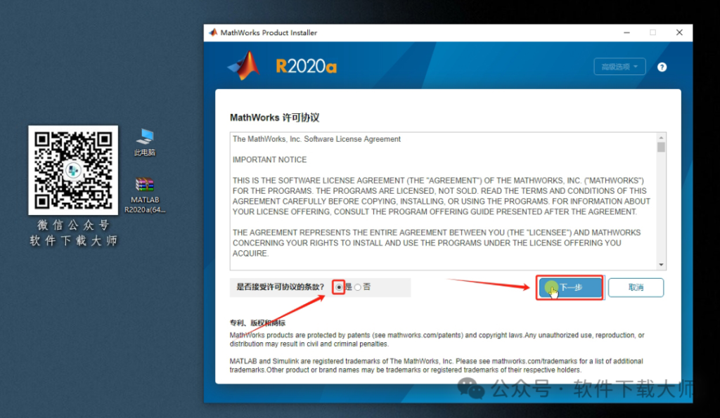Open the Help question mark icon
This screenshot has width=720, height=418.
[662, 67]
